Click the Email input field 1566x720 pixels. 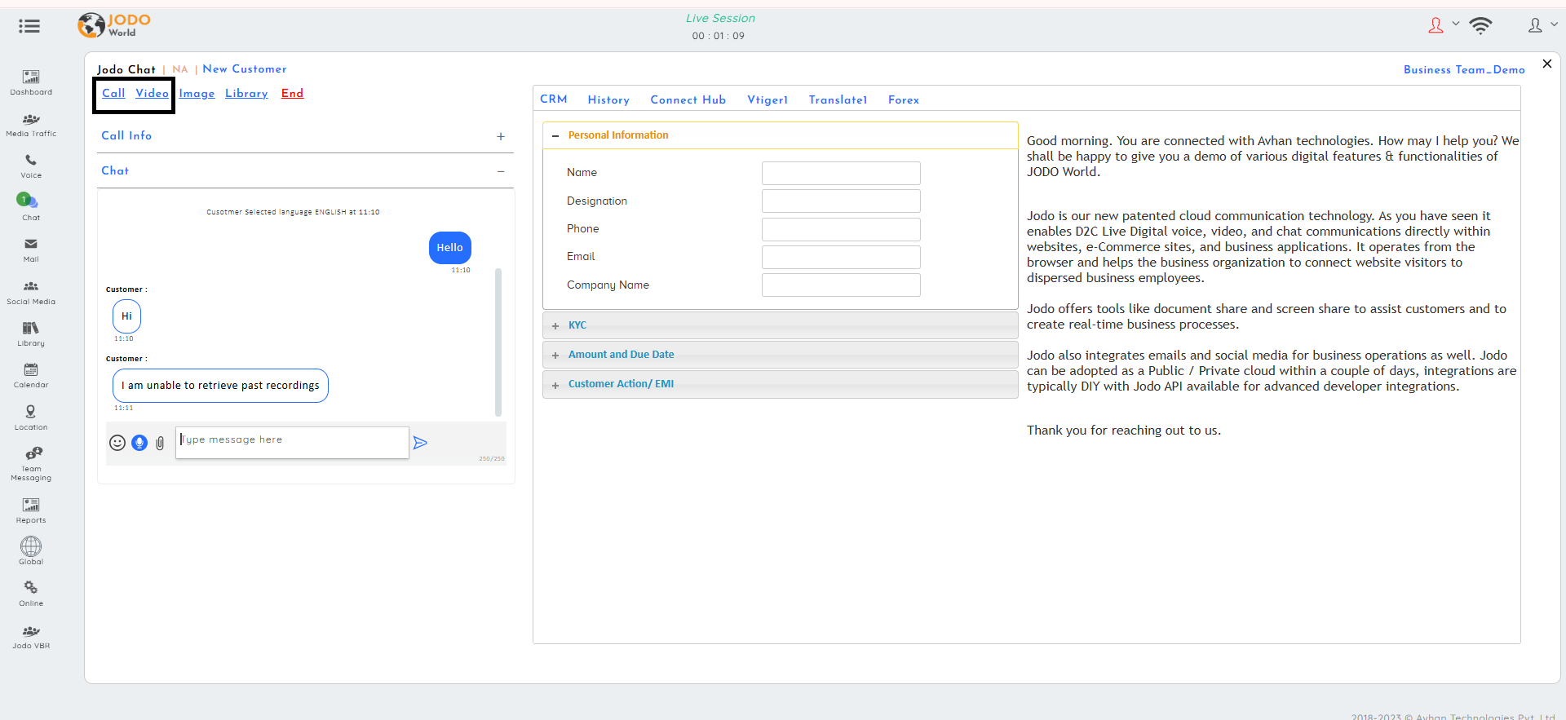(x=841, y=257)
